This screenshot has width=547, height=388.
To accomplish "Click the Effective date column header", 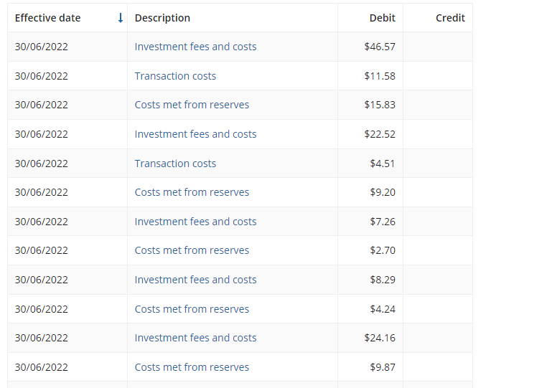I will [48, 18].
